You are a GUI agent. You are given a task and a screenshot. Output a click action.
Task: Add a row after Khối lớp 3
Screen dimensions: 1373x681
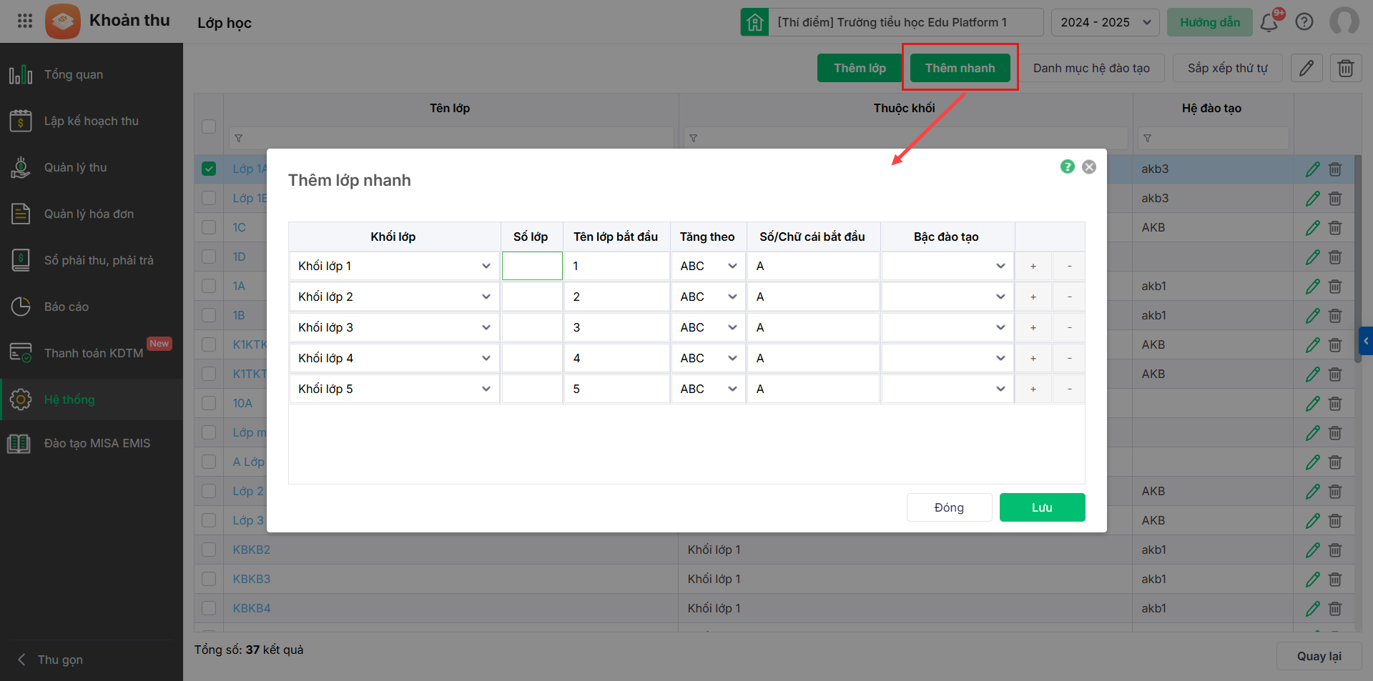pos(1033,327)
